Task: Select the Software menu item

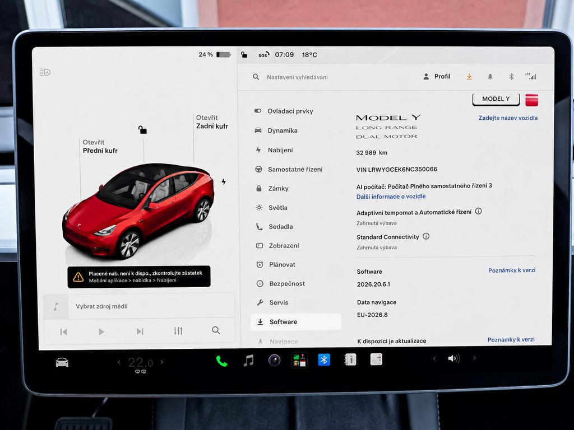Action: pyautogui.click(x=296, y=322)
